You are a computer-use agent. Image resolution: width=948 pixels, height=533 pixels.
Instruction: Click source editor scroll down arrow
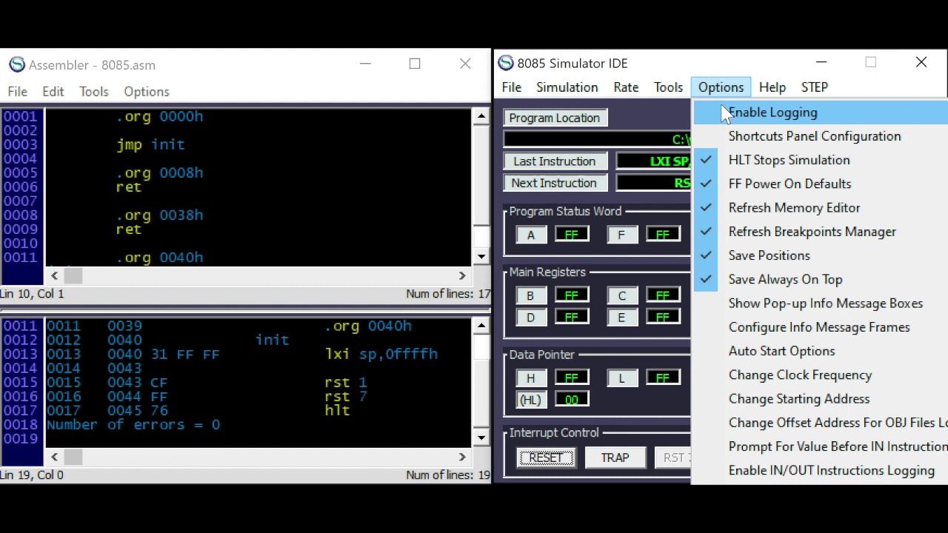481,257
